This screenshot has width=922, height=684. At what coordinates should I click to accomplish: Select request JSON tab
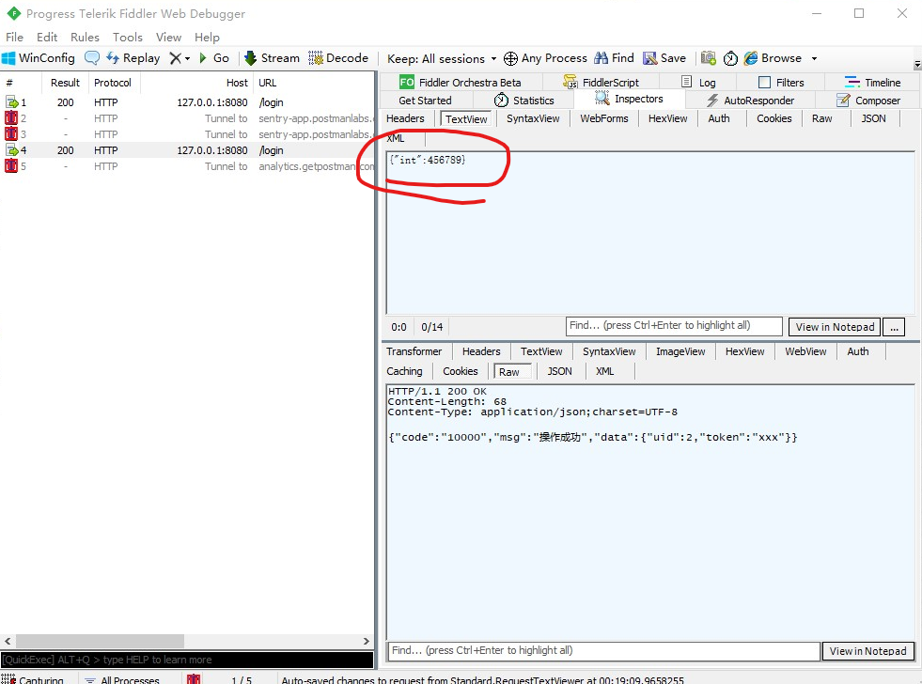873,118
